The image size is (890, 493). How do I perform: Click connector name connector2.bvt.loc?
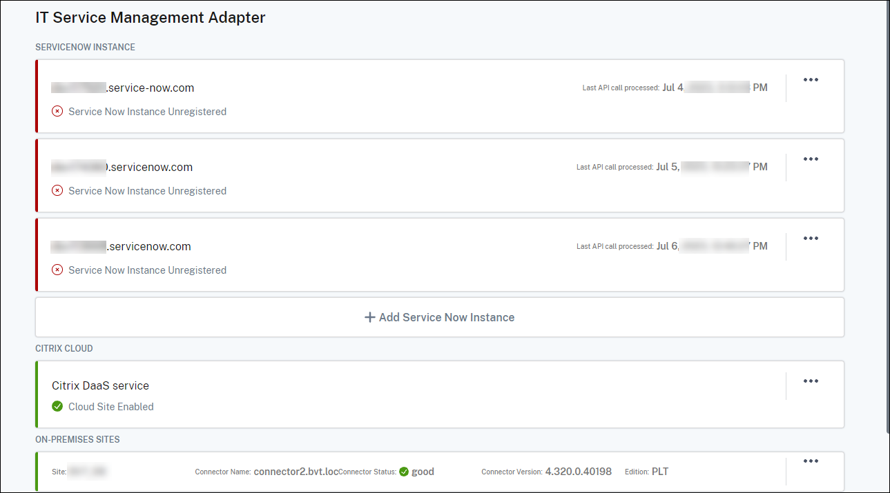(296, 472)
